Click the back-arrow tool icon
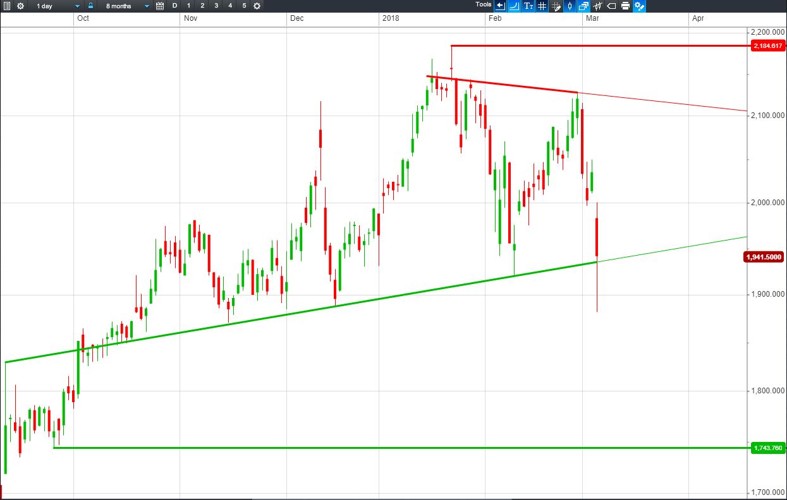Viewport: 787px width, 500px height. pos(500,6)
